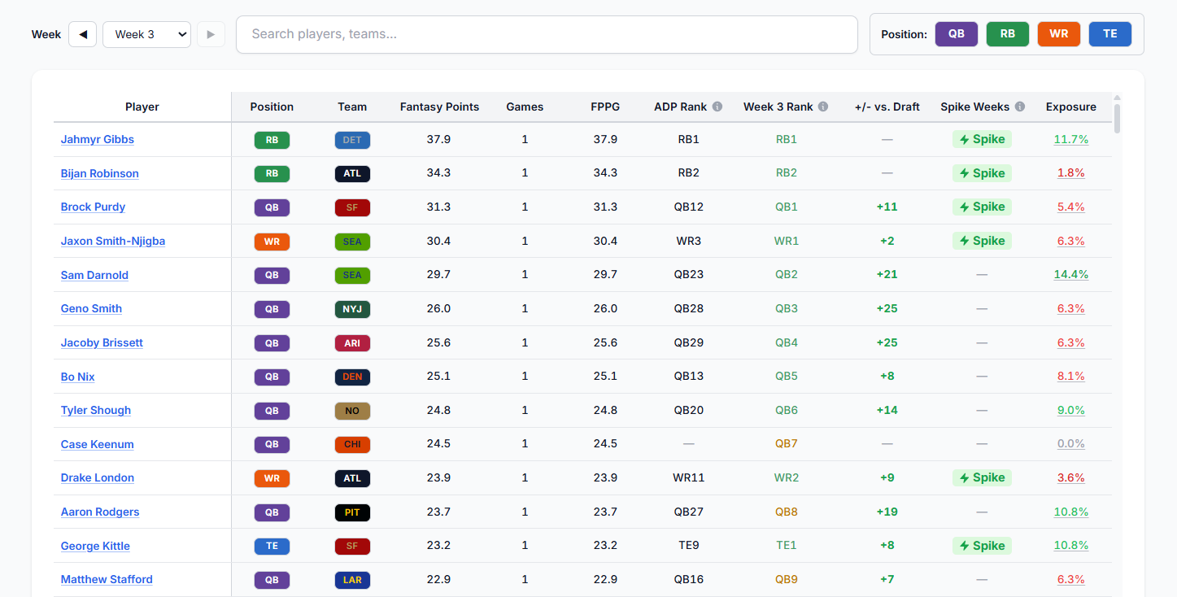Open Jahmyr Gibbs' 11.7% exposure link
This screenshot has width=1177, height=597.
pyautogui.click(x=1070, y=139)
